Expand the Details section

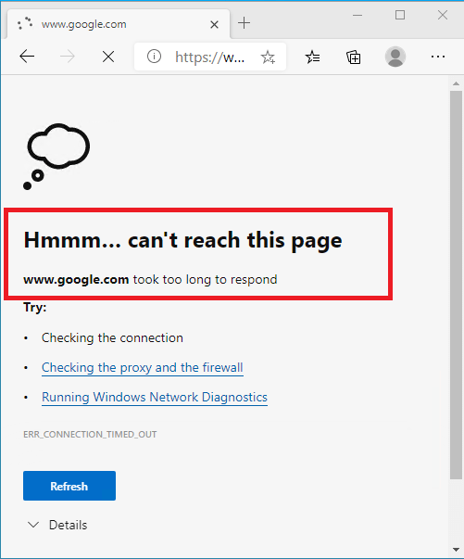coord(57,525)
